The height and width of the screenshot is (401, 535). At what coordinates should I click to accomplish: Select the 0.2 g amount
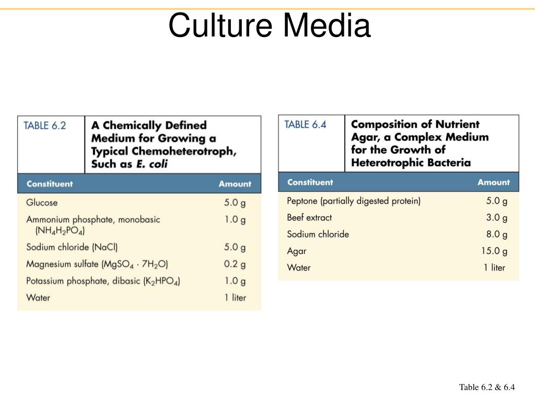235,264
